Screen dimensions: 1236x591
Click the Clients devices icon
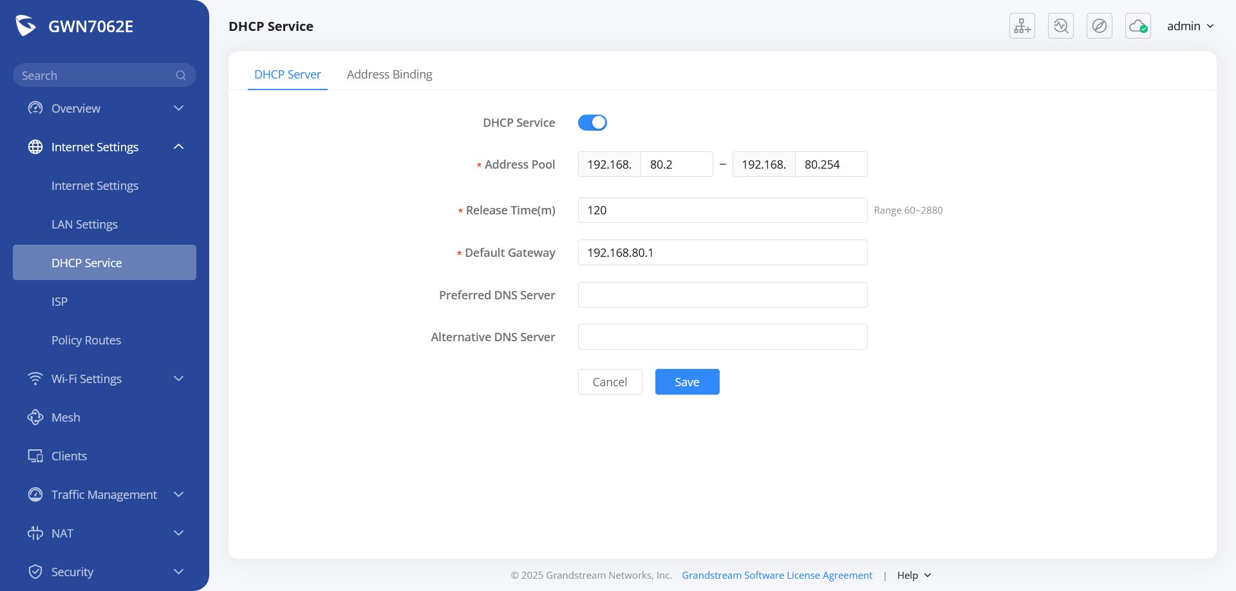35,456
